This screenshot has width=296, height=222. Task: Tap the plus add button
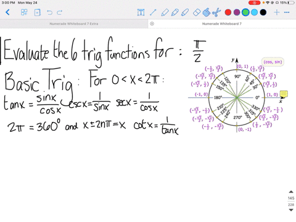pyautogui.click(x=277, y=12)
